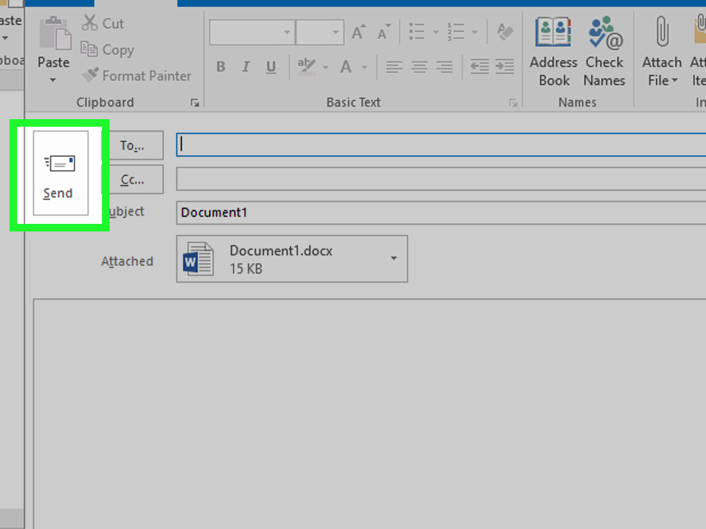This screenshot has width=706, height=529.
Task: Click into the To address field
Action: point(441,145)
